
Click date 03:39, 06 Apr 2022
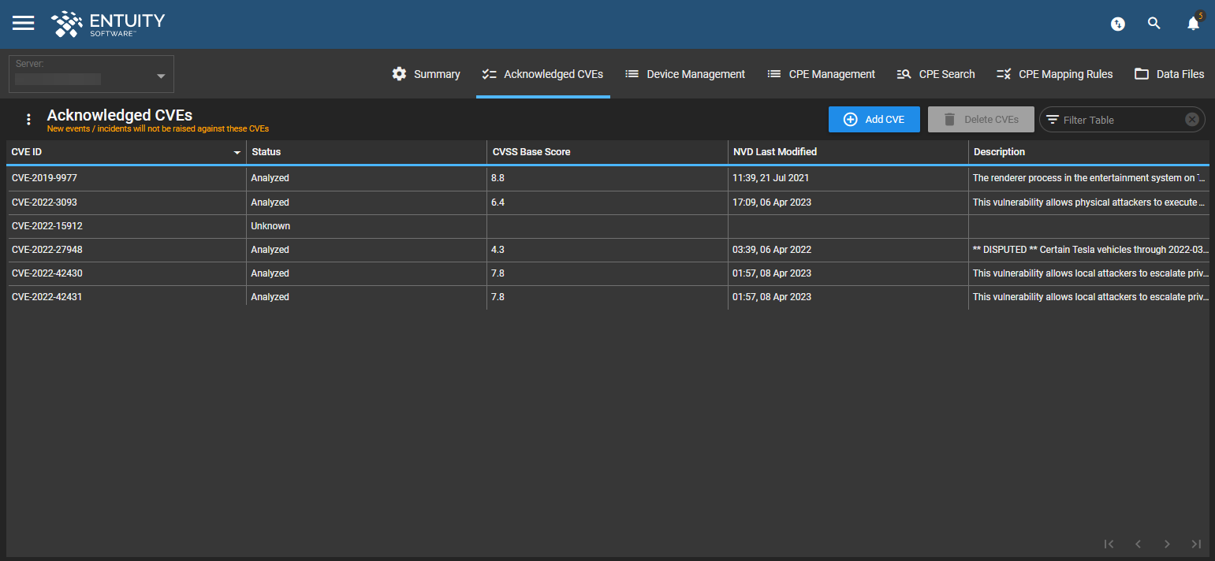[848, 250]
